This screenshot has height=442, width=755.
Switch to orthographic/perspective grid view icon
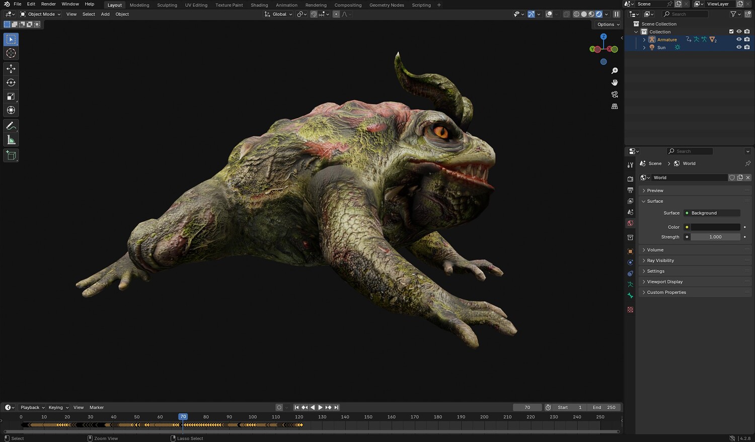pyautogui.click(x=615, y=107)
